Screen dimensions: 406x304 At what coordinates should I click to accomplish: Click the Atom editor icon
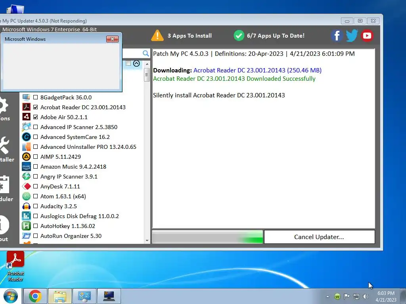(26, 196)
